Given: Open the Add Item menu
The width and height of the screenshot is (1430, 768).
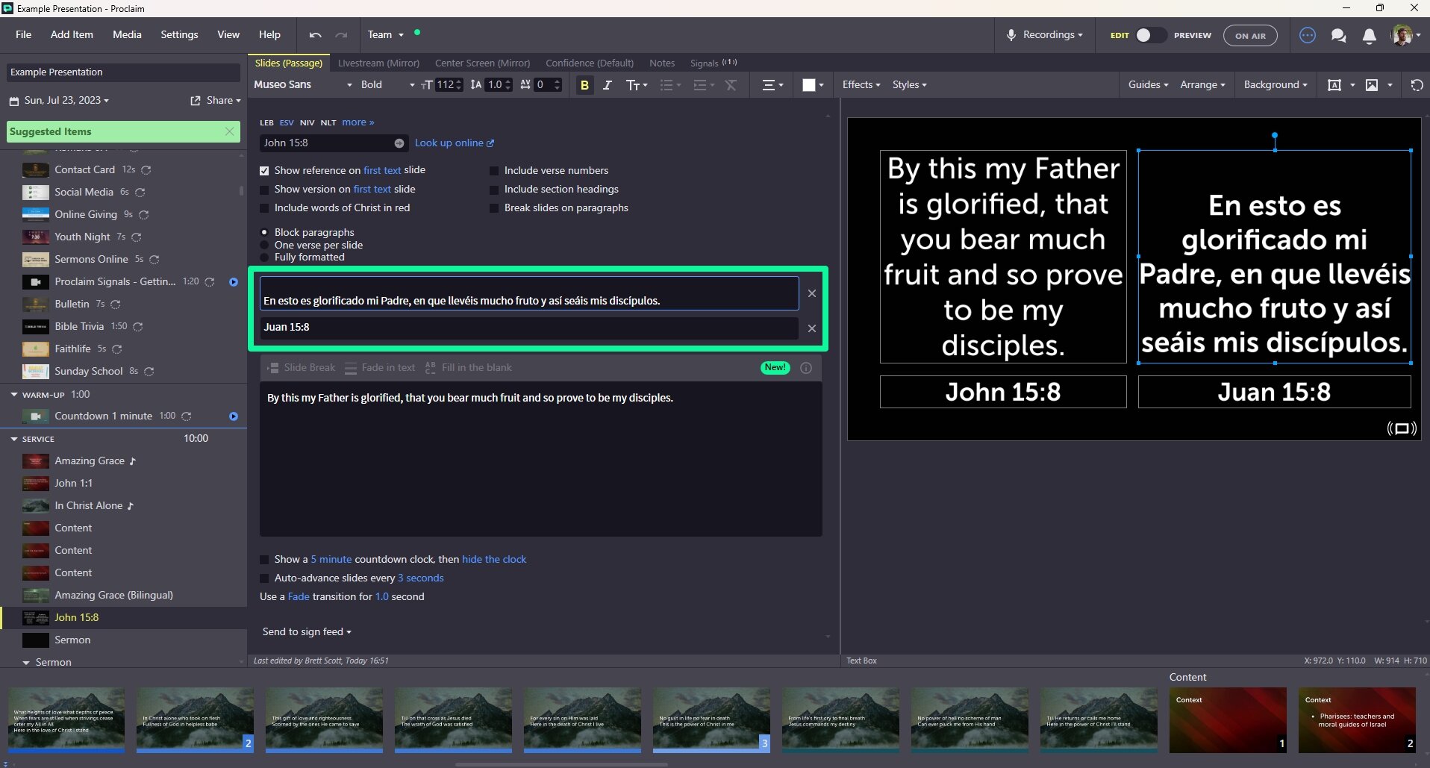Looking at the screenshot, I should pos(72,35).
